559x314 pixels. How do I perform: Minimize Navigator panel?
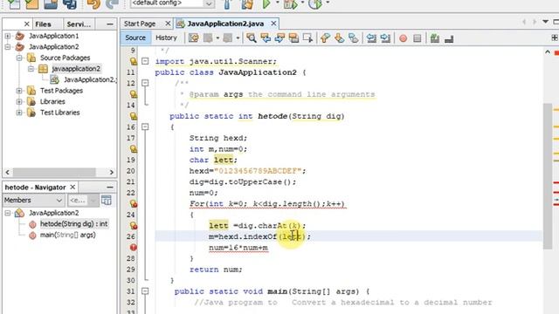(x=110, y=188)
